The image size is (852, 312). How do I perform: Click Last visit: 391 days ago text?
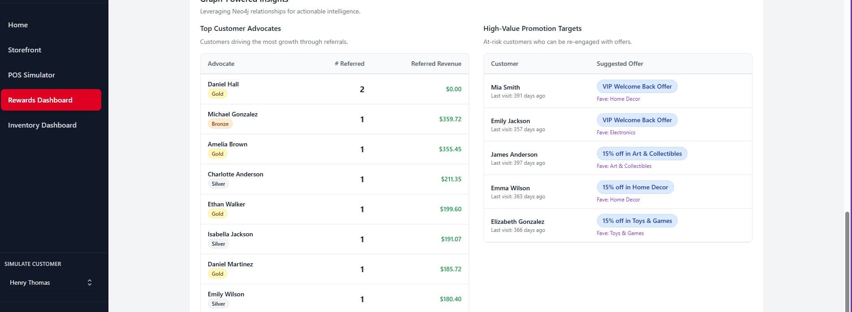point(518,96)
